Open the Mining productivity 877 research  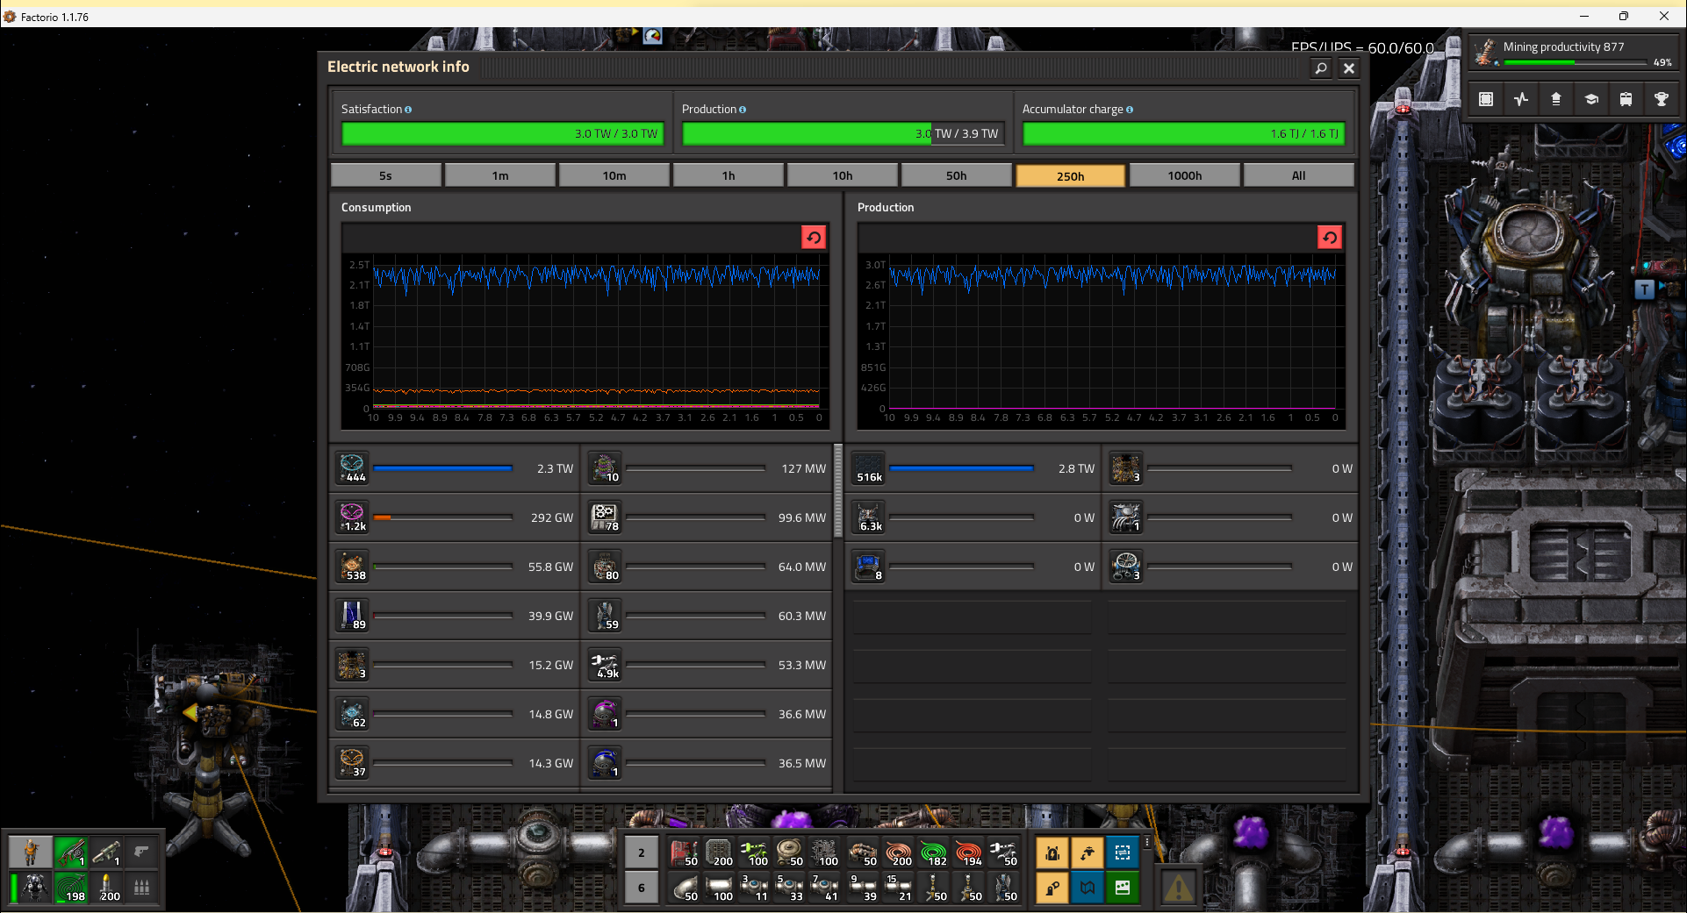(x=1574, y=53)
